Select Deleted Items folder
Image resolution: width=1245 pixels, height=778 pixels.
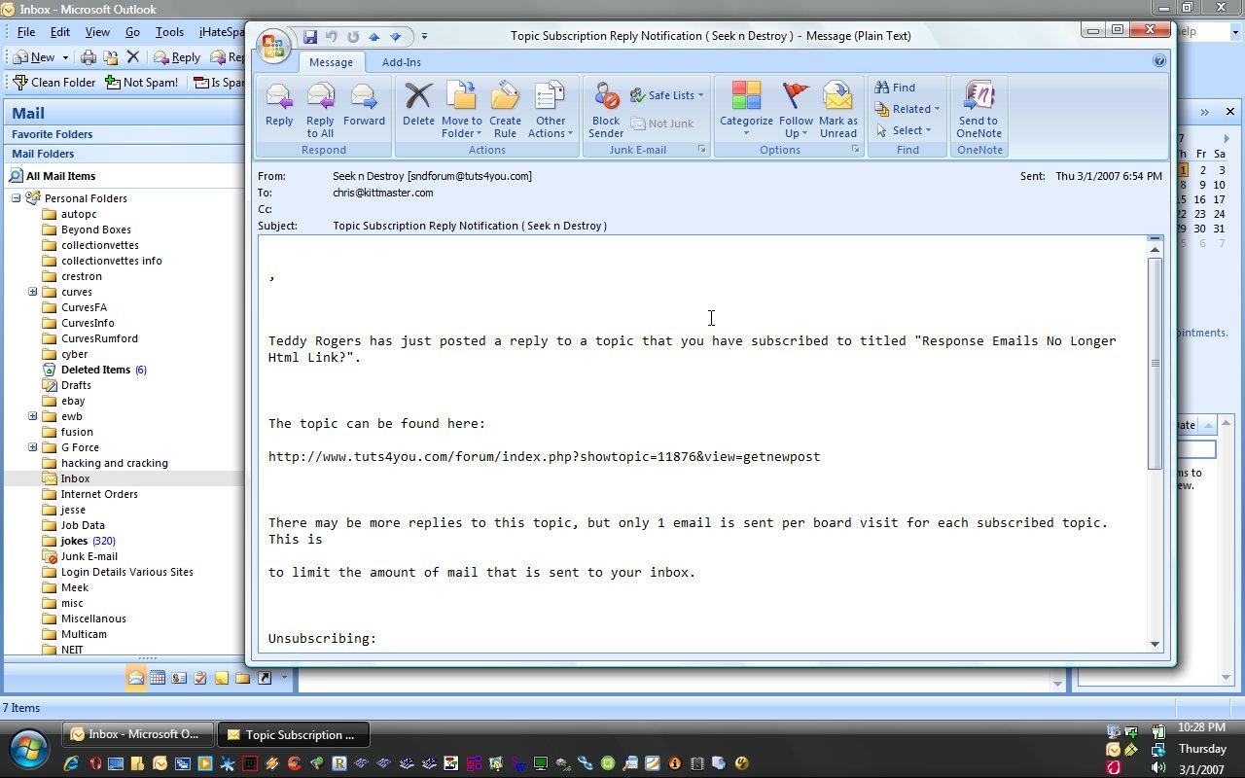point(95,370)
